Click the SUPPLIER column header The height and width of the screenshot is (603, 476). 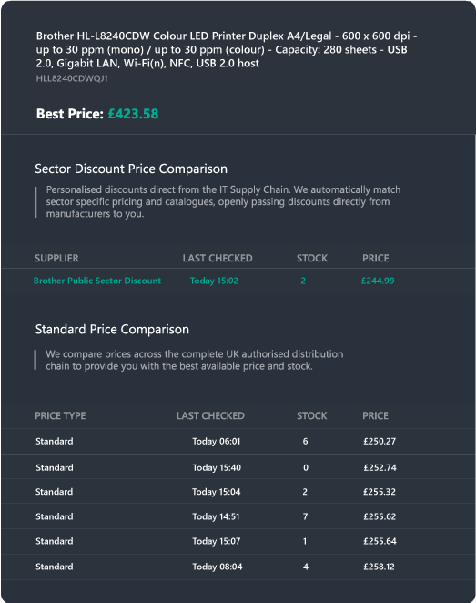coord(56,258)
